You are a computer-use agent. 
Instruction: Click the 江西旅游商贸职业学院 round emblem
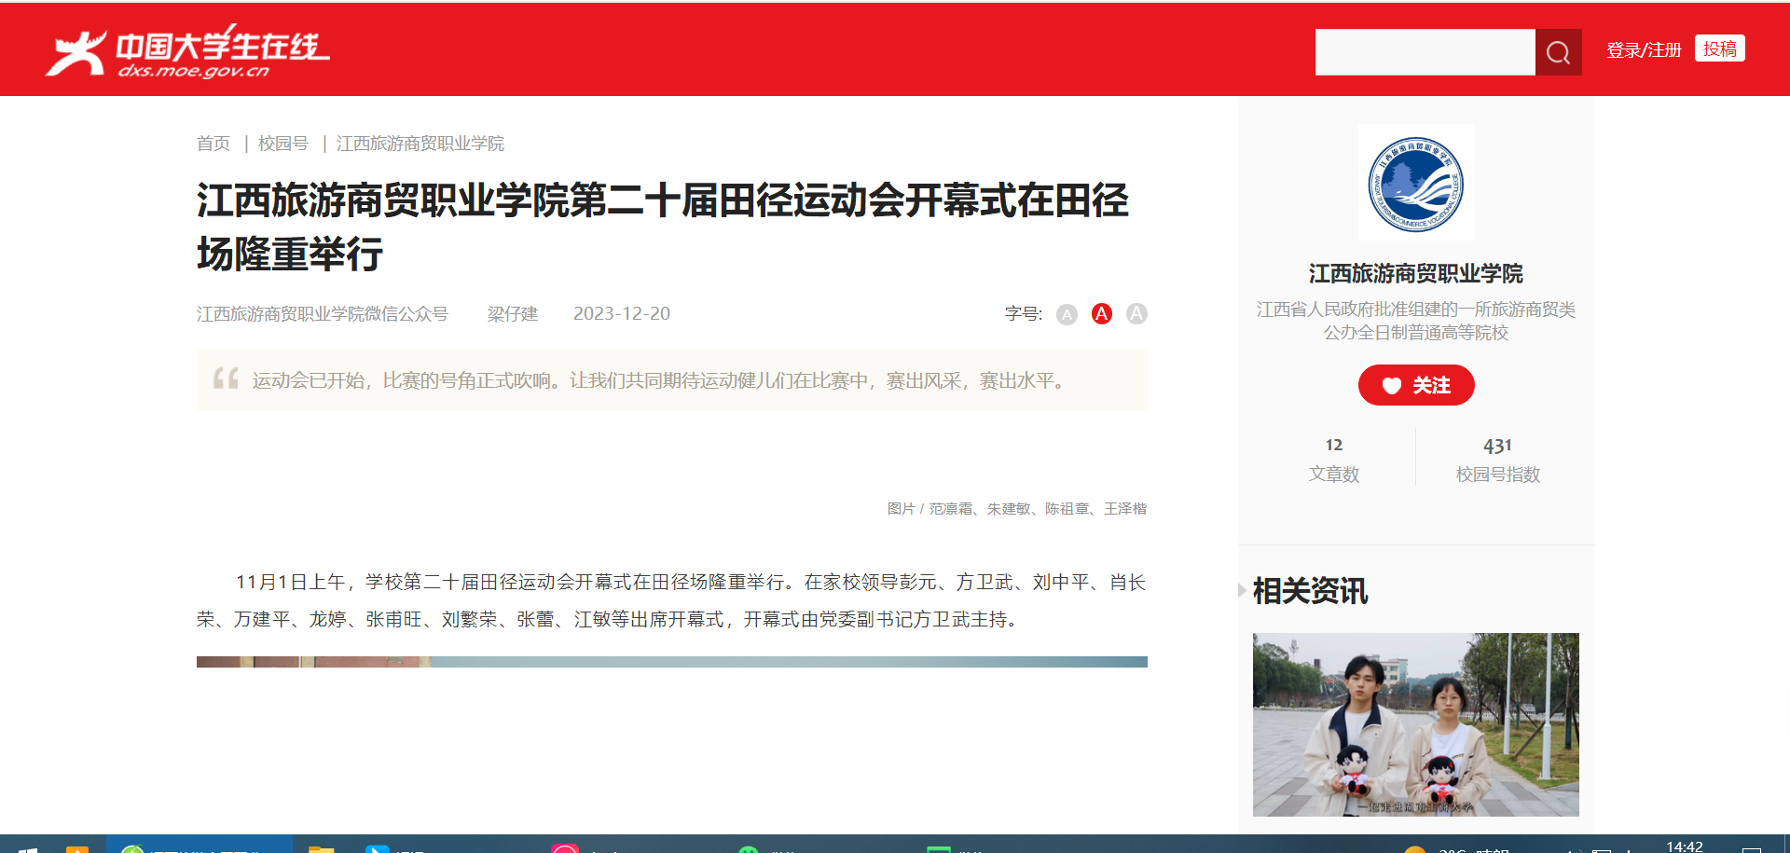pyautogui.click(x=1415, y=184)
